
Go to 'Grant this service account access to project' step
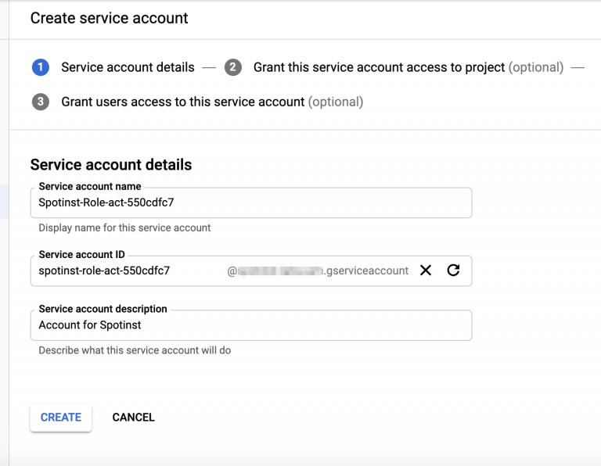(379, 67)
